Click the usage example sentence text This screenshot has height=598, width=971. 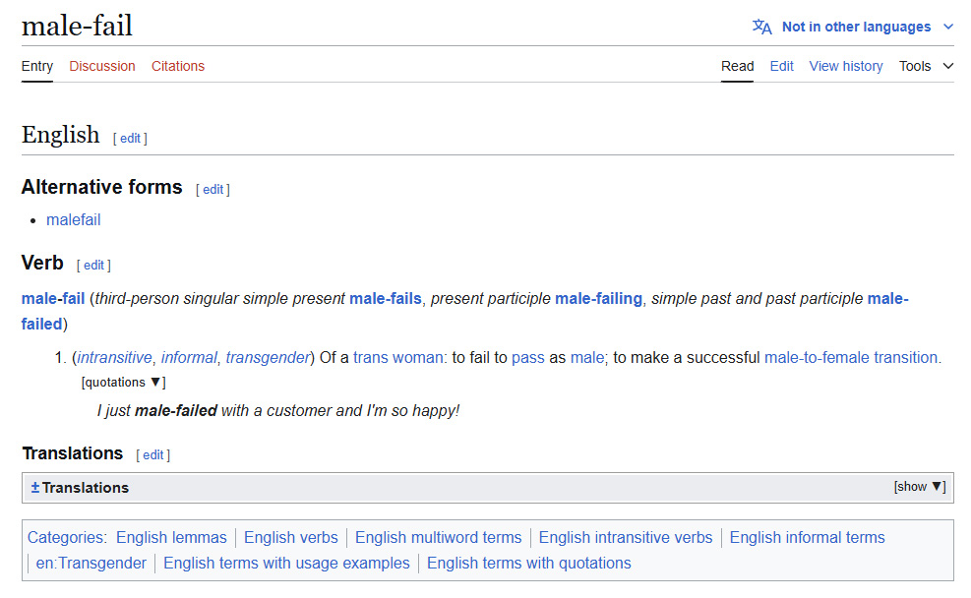tap(278, 410)
